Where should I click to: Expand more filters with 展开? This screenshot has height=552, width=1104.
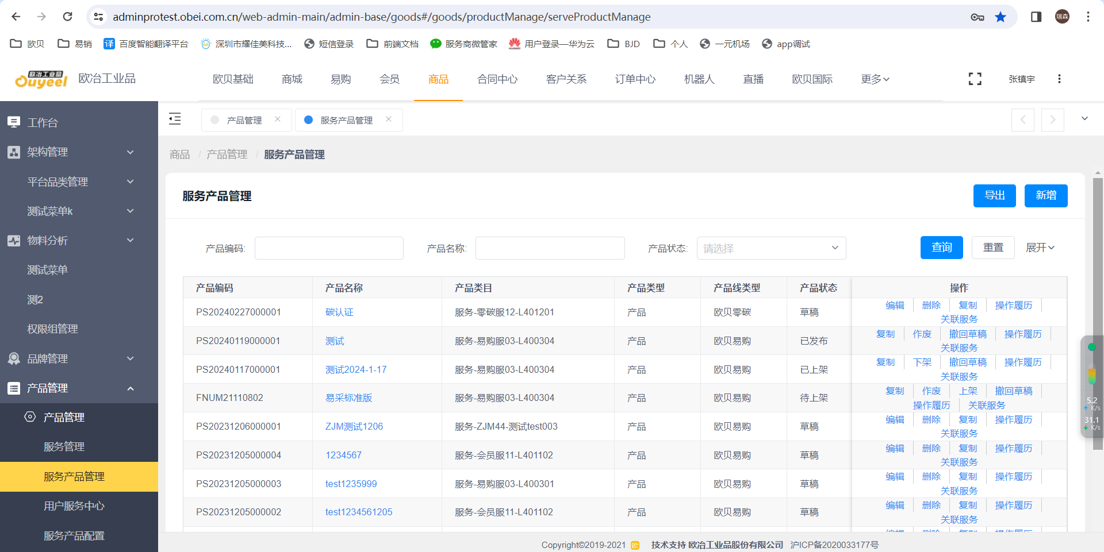pyautogui.click(x=1040, y=248)
